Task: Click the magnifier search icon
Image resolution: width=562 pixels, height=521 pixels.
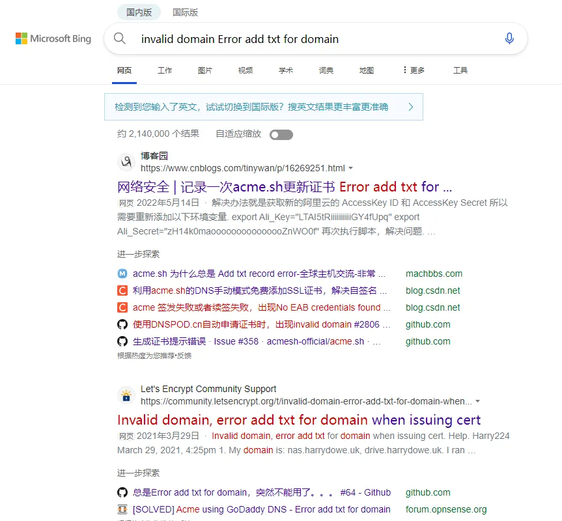Action: [120, 38]
